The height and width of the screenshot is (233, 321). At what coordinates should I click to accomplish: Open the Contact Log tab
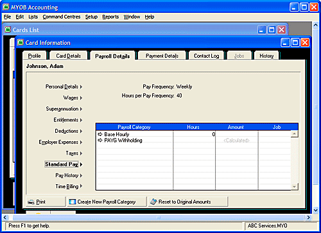[x=206, y=56]
